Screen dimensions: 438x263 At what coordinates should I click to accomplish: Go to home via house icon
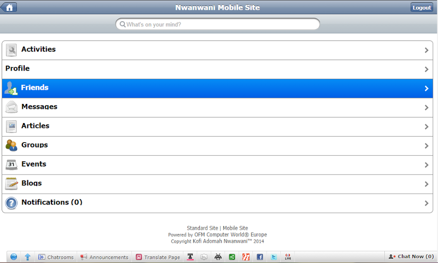tap(9, 7)
